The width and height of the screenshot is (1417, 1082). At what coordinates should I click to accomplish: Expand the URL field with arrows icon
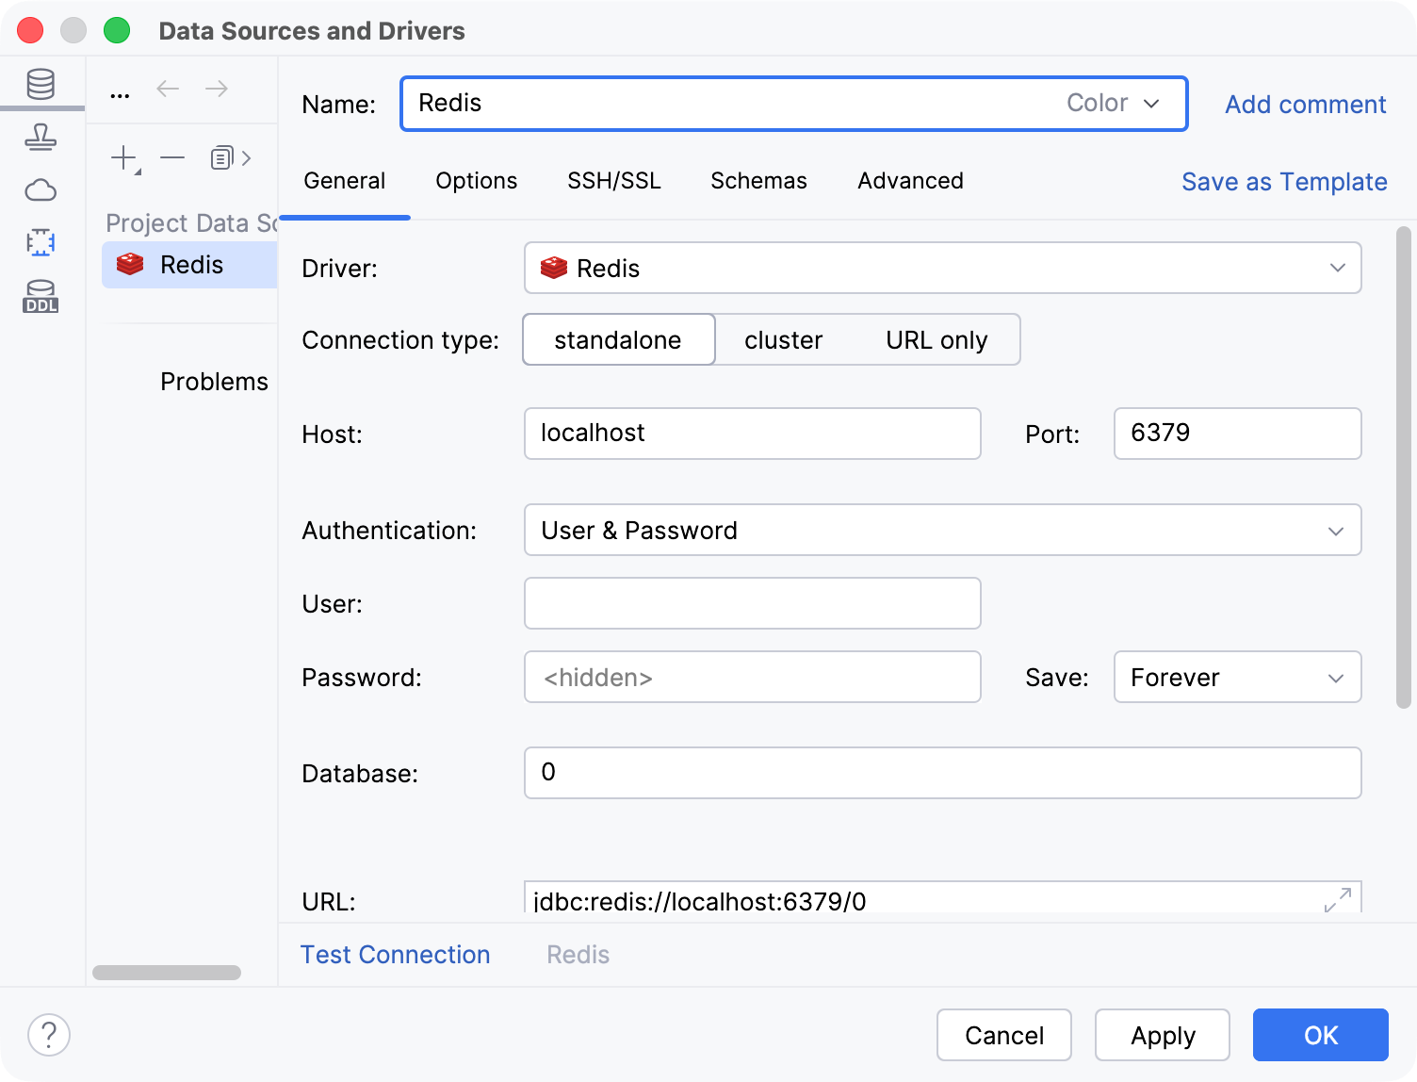[x=1337, y=899]
